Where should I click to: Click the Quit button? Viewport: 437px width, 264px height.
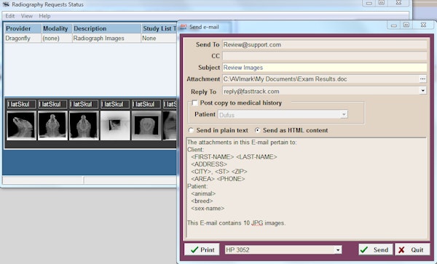pos(412,249)
